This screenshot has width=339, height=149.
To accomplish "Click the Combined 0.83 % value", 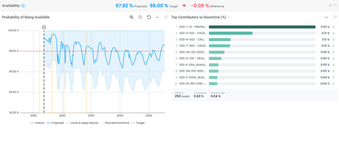I will pyautogui.click(x=199, y=96).
